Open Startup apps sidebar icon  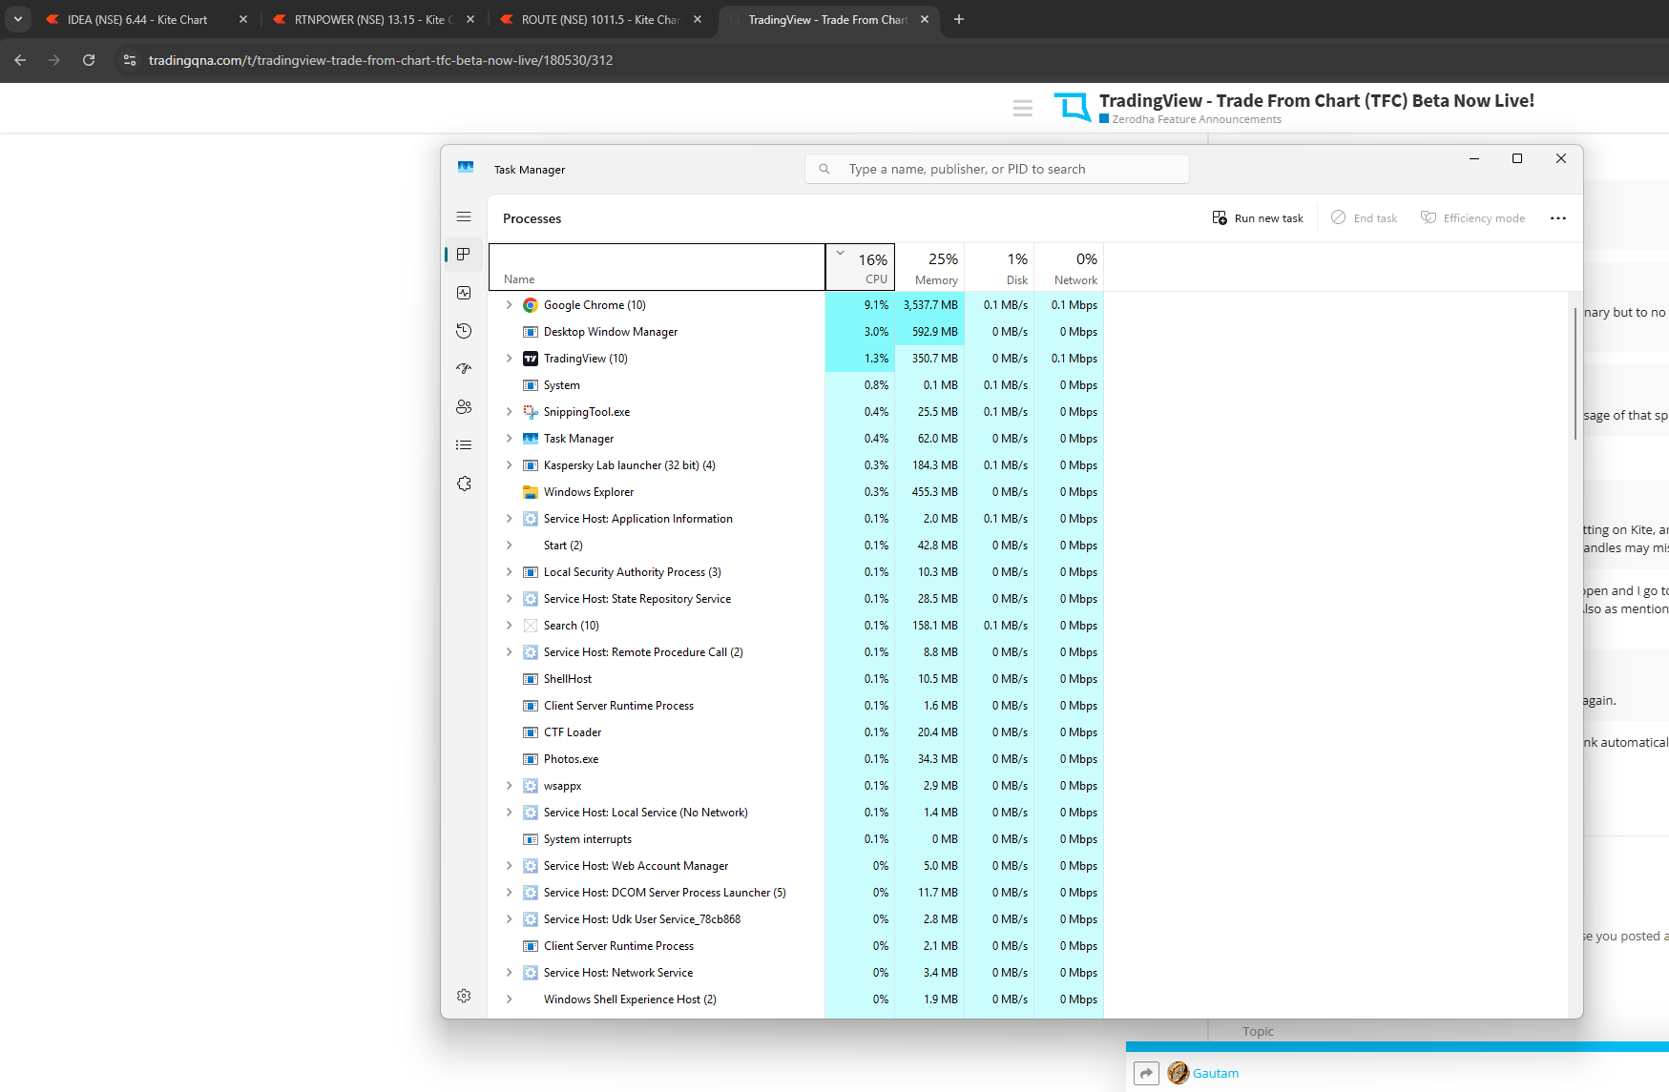click(464, 368)
